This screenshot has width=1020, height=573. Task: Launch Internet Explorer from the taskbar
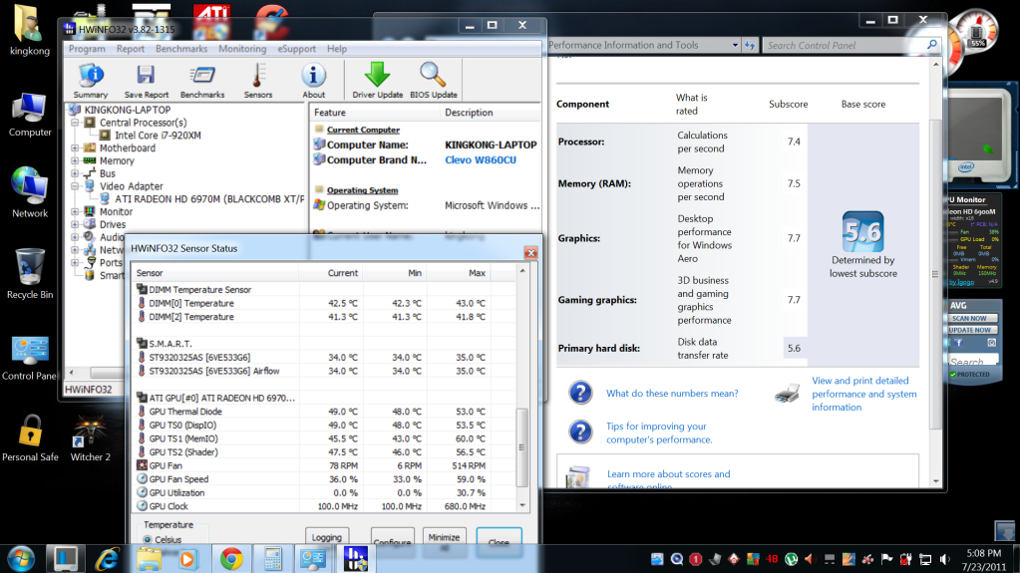tap(108, 559)
